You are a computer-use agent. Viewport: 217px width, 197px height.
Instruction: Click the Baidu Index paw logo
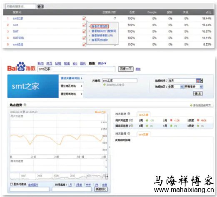[21, 66]
